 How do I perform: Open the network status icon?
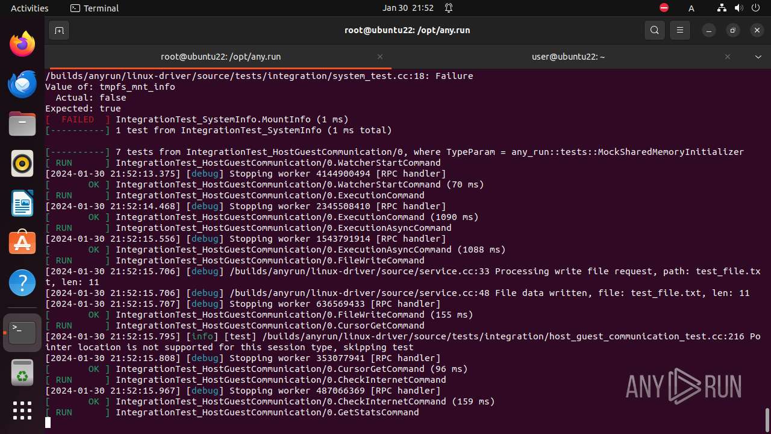pos(722,8)
